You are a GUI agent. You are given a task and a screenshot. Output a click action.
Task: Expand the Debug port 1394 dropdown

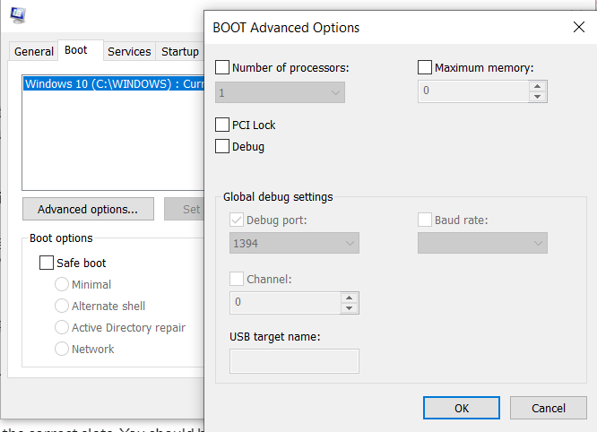click(294, 243)
